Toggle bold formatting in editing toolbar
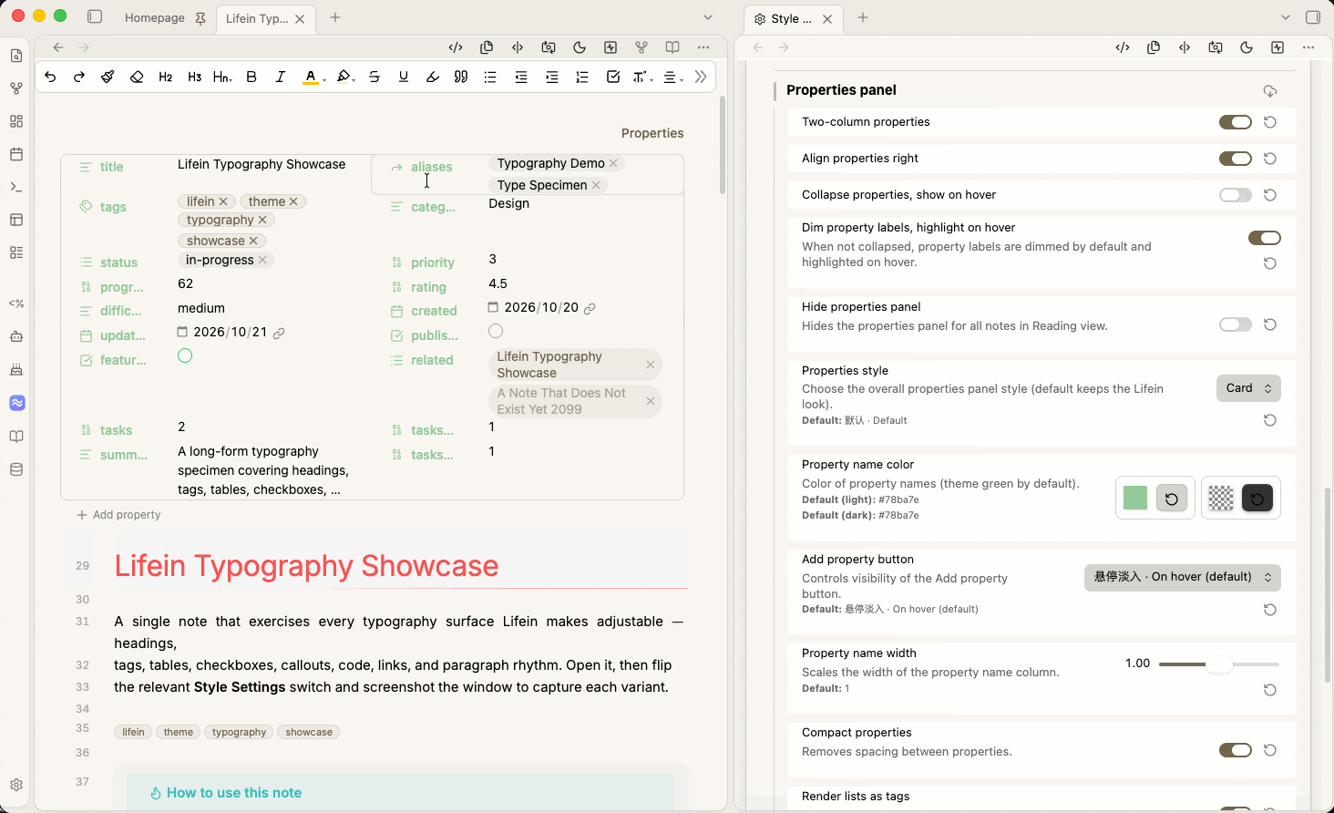This screenshot has height=813, width=1334. (251, 77)
